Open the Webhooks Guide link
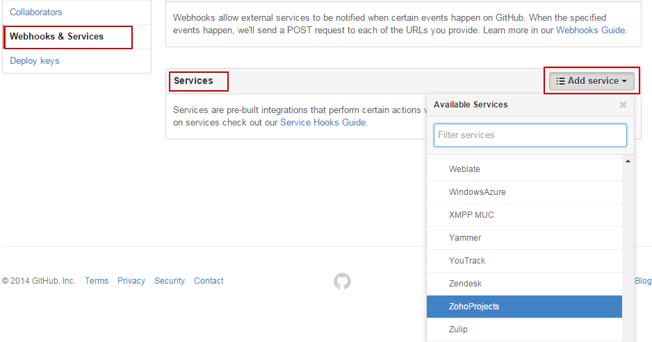The image size is (652, 342). click(x=591, y=31)
